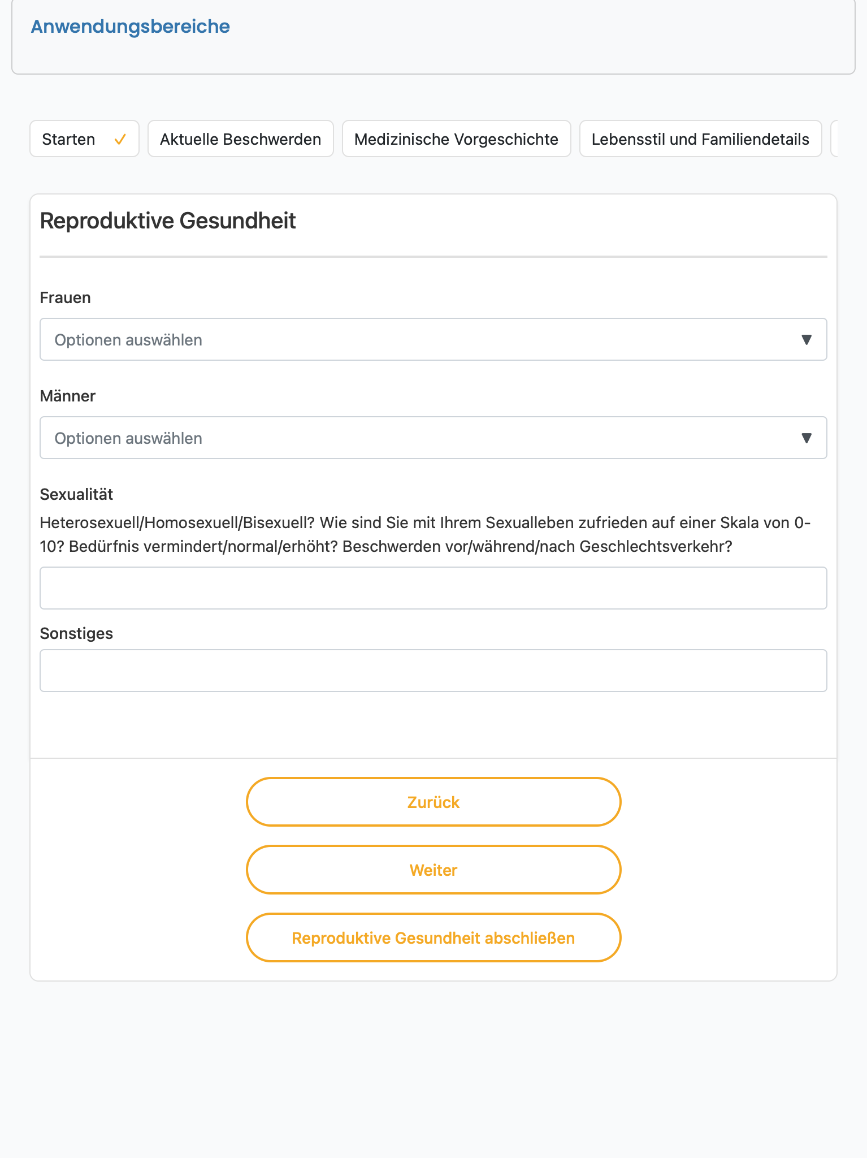Open the Aktuelle Beschwerden tab
This screenshot has height=1158, width=867.
pyautogui.click(x=241, y=139)
